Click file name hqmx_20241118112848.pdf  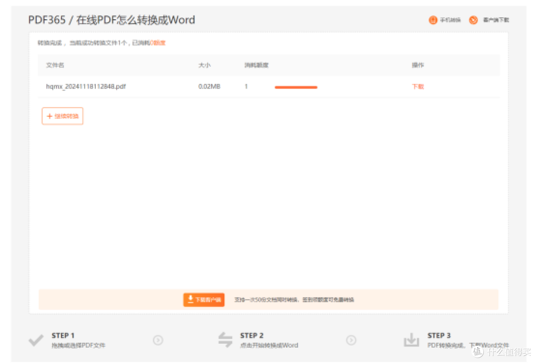[x=86, y=87]
